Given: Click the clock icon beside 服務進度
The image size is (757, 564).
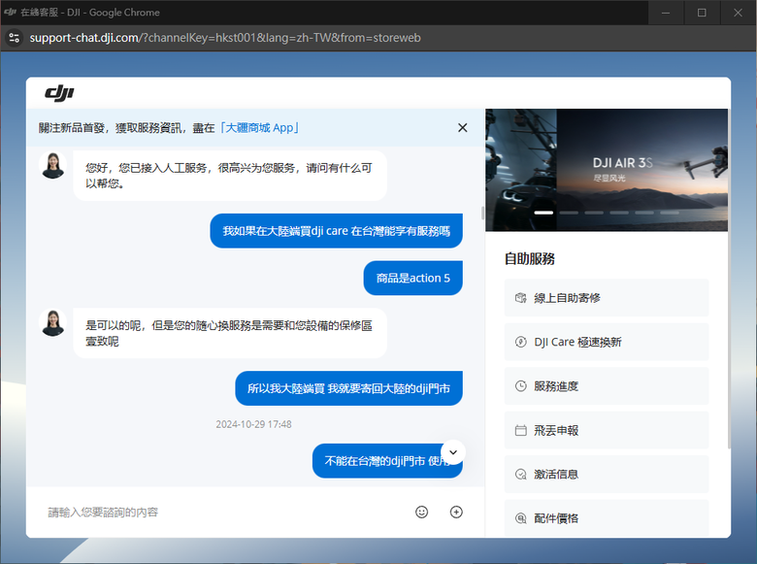Looking at the screenshot, I should [521, 385].
